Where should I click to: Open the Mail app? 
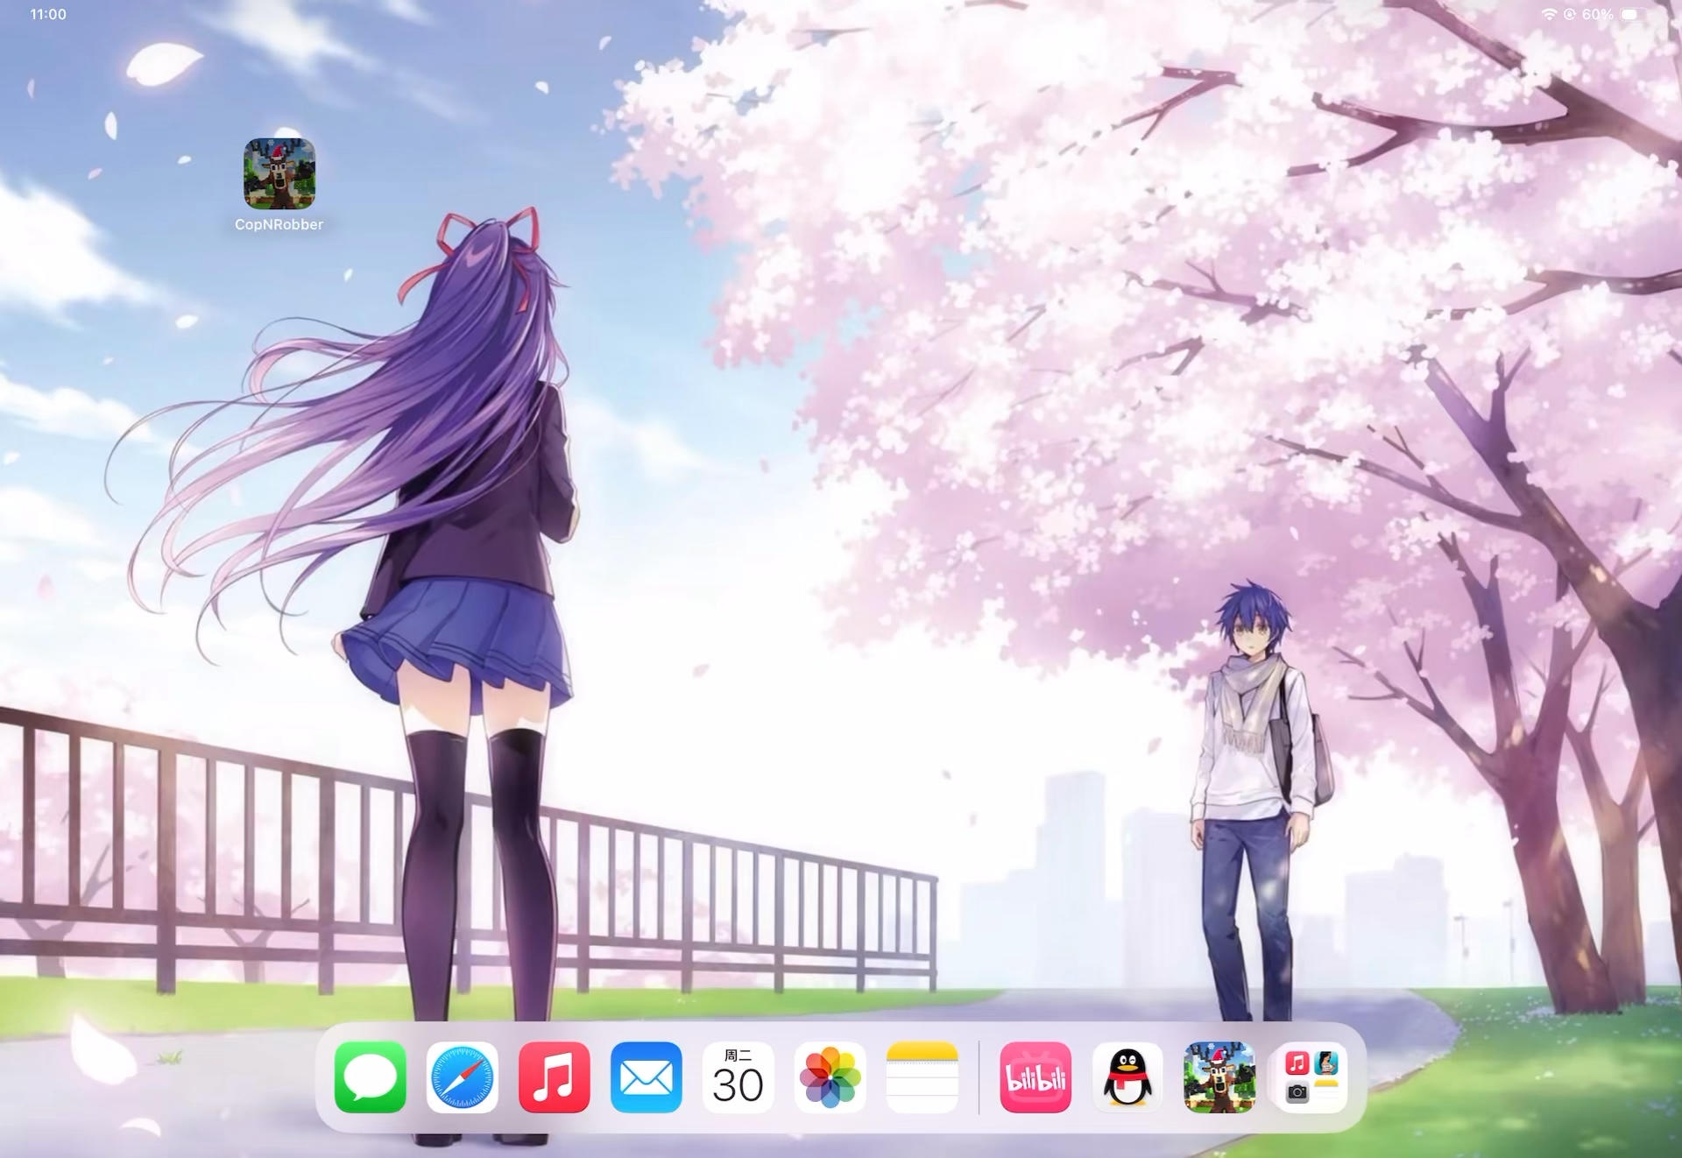[647, 1077]
